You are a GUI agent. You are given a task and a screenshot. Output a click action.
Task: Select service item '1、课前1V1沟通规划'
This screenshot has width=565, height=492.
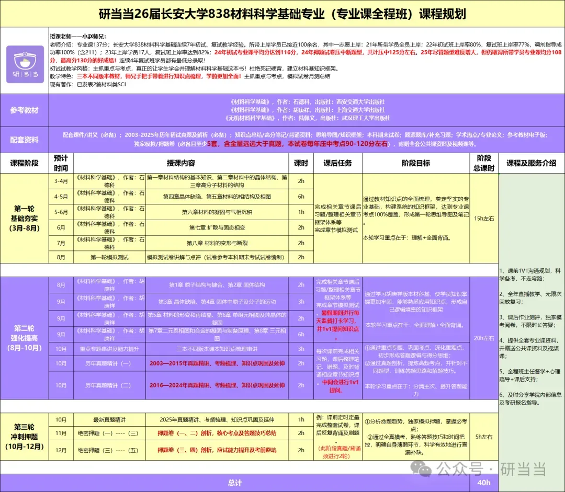[x=530, y=275]
